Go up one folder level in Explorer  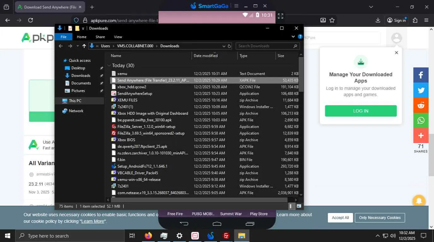pos(84,46)
